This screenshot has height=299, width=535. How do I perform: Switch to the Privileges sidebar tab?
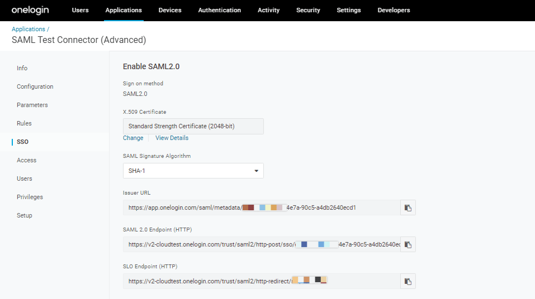pos(30,197)
